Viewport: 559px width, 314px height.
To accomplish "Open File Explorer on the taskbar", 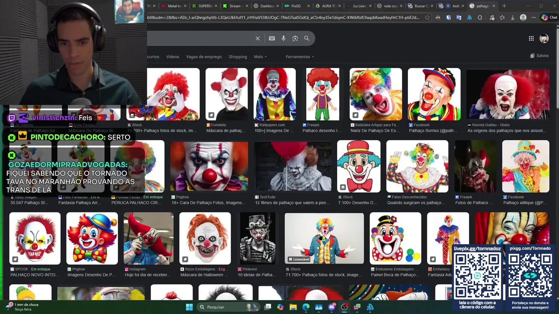I will tap(293, 307).
